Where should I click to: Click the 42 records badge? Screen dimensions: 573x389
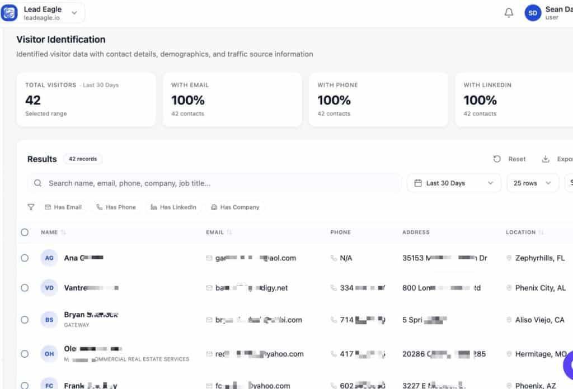83,159
